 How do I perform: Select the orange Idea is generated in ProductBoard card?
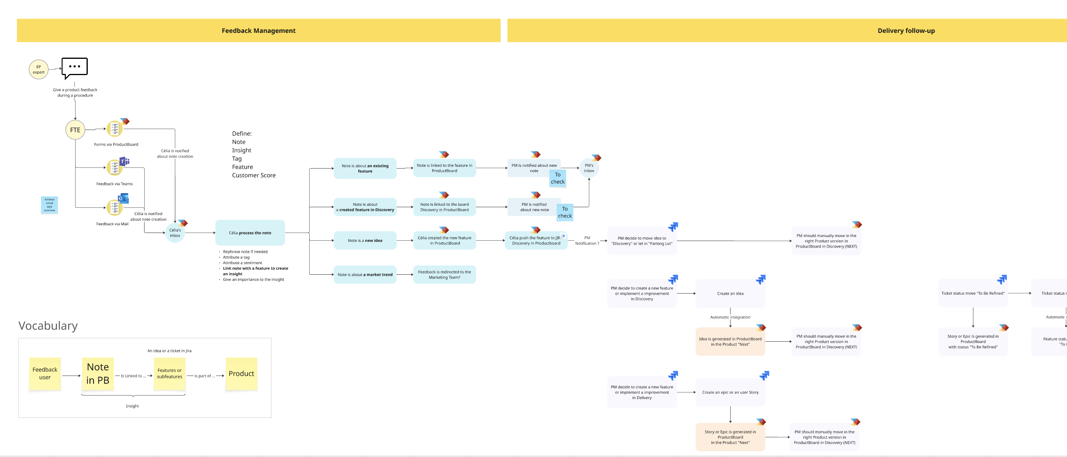730,342
